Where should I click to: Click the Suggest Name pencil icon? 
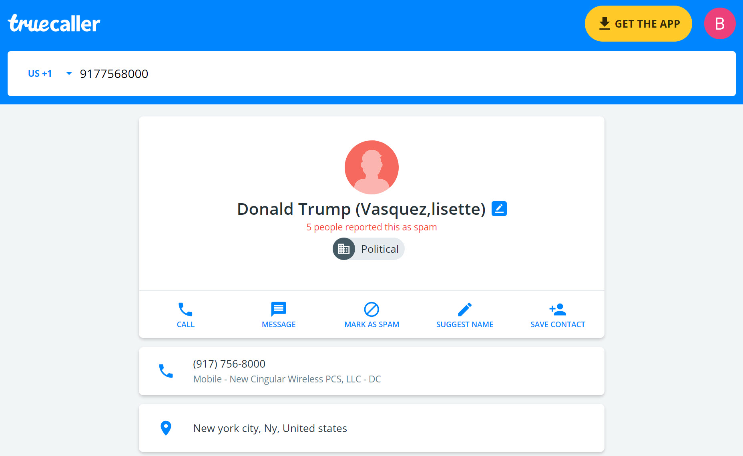click(x=465, y=309)
